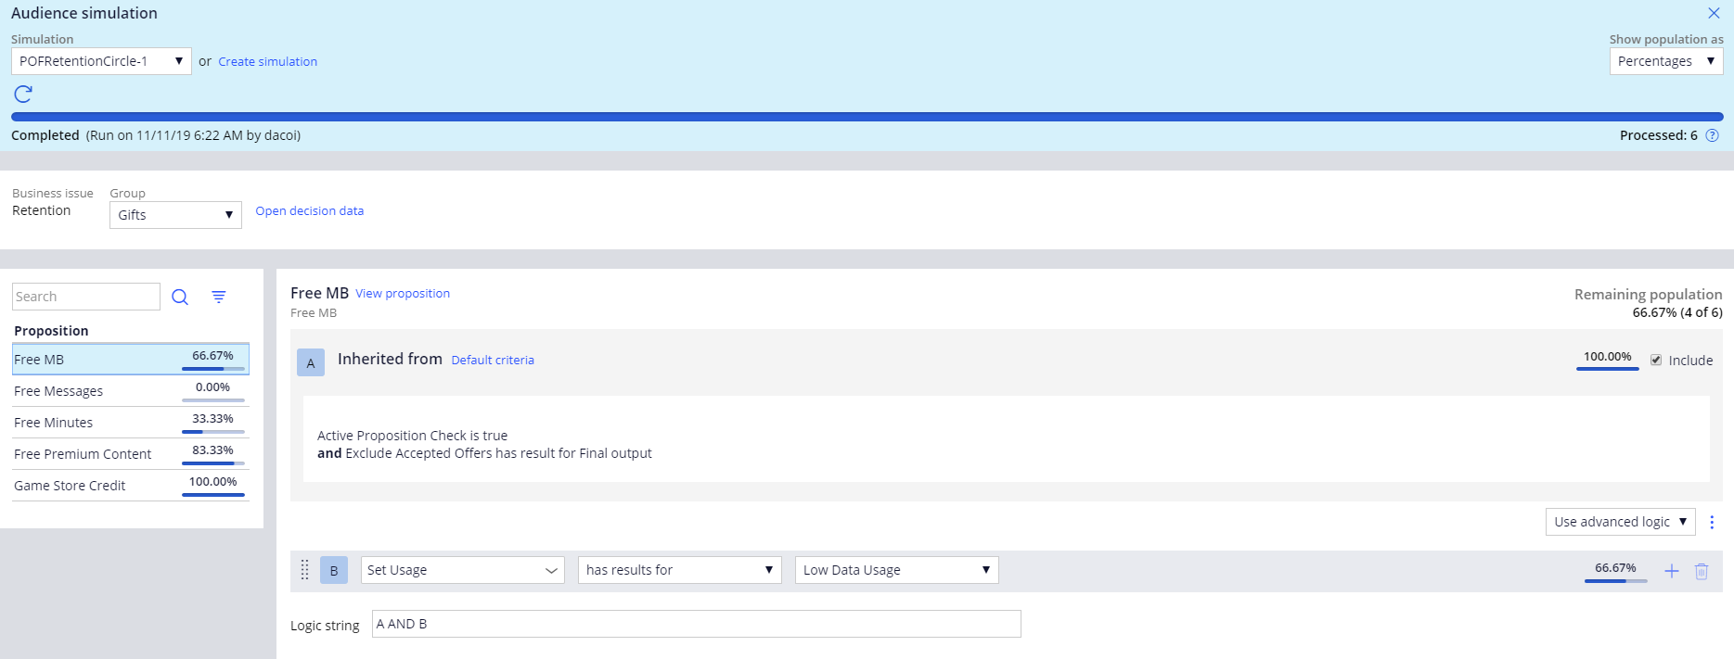Screen dimensions: 1734x659
Task: Click the Logic string input field
Action: pos(696,624)
